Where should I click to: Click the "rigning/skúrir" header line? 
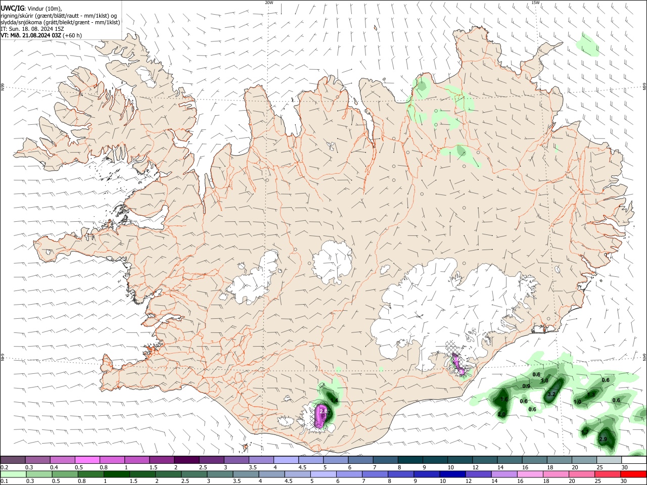click(x=60, y=15)
